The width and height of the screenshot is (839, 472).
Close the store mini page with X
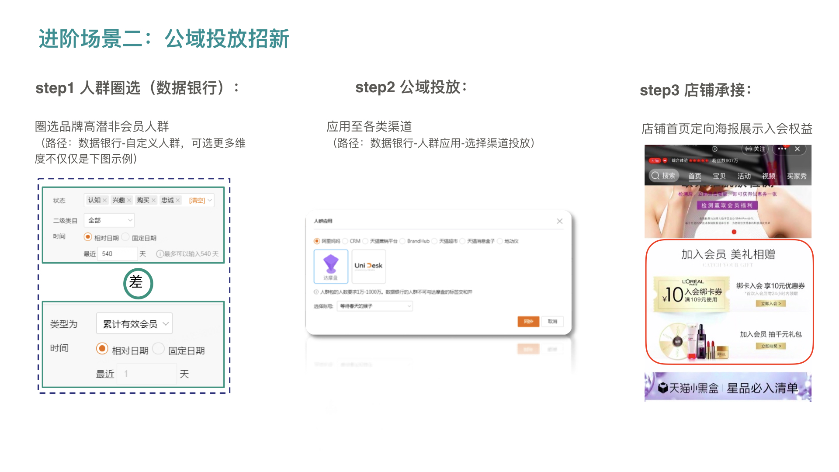[797, 149]
